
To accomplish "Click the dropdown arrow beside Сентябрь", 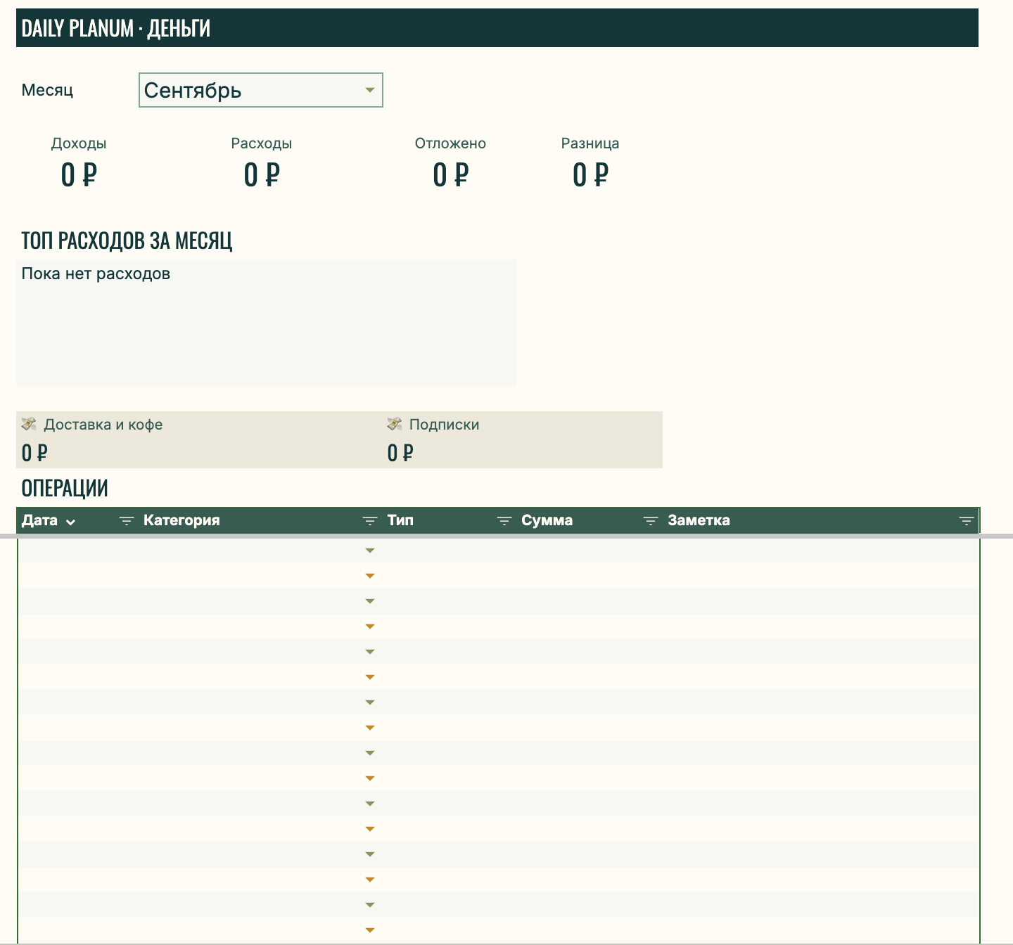I will (370, 90).
